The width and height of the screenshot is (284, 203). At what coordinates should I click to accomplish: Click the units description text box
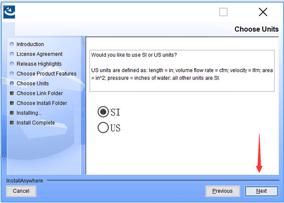(x=182, y=71)
